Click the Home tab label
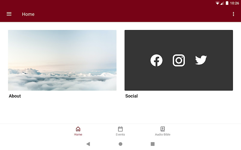The width and height of the screenshot is (241, 150). (78, 134)
